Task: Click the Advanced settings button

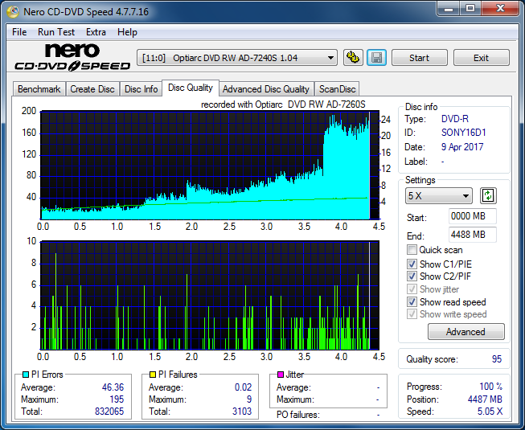Action: pyautogui.click(x=466, y=332)
